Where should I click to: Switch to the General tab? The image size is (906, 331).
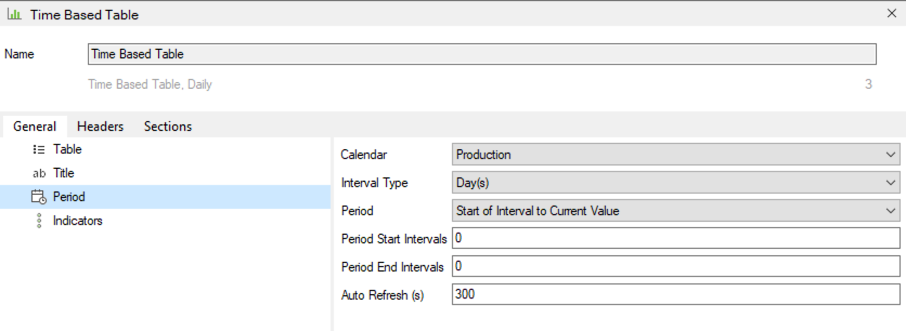pyautogui.click(x=35, y=127)
